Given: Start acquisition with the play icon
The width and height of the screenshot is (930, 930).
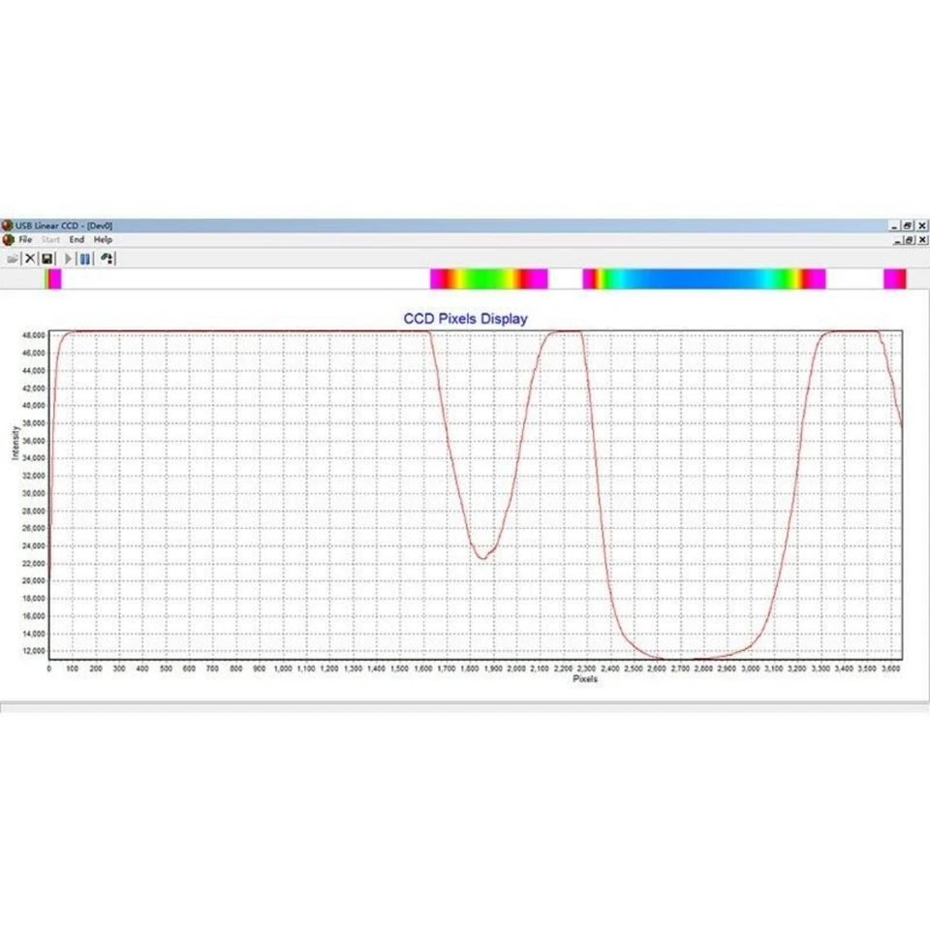Looking at the screenshot, I should (67, 258).
